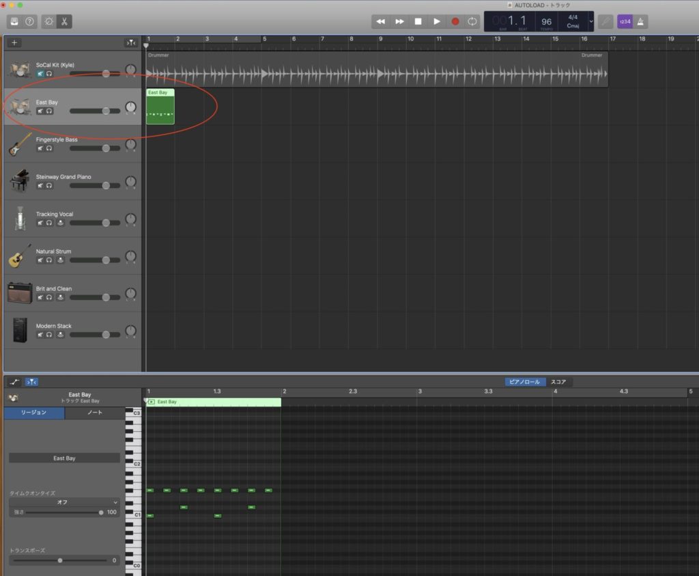Open the Time Quantize dropdown showing オフ
The image size is (699, 576).
64,502
